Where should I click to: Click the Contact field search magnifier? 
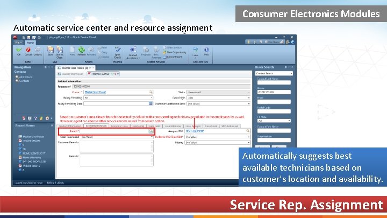pos(150,92)
